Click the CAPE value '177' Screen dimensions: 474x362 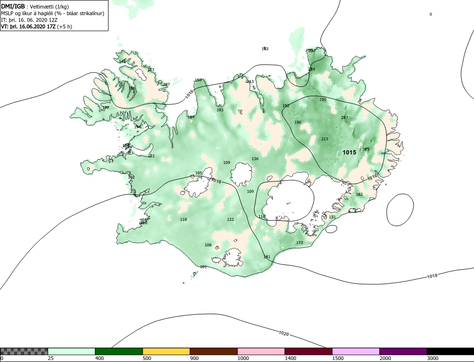coord(106,108)
